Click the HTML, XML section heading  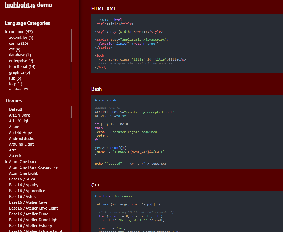104,9
